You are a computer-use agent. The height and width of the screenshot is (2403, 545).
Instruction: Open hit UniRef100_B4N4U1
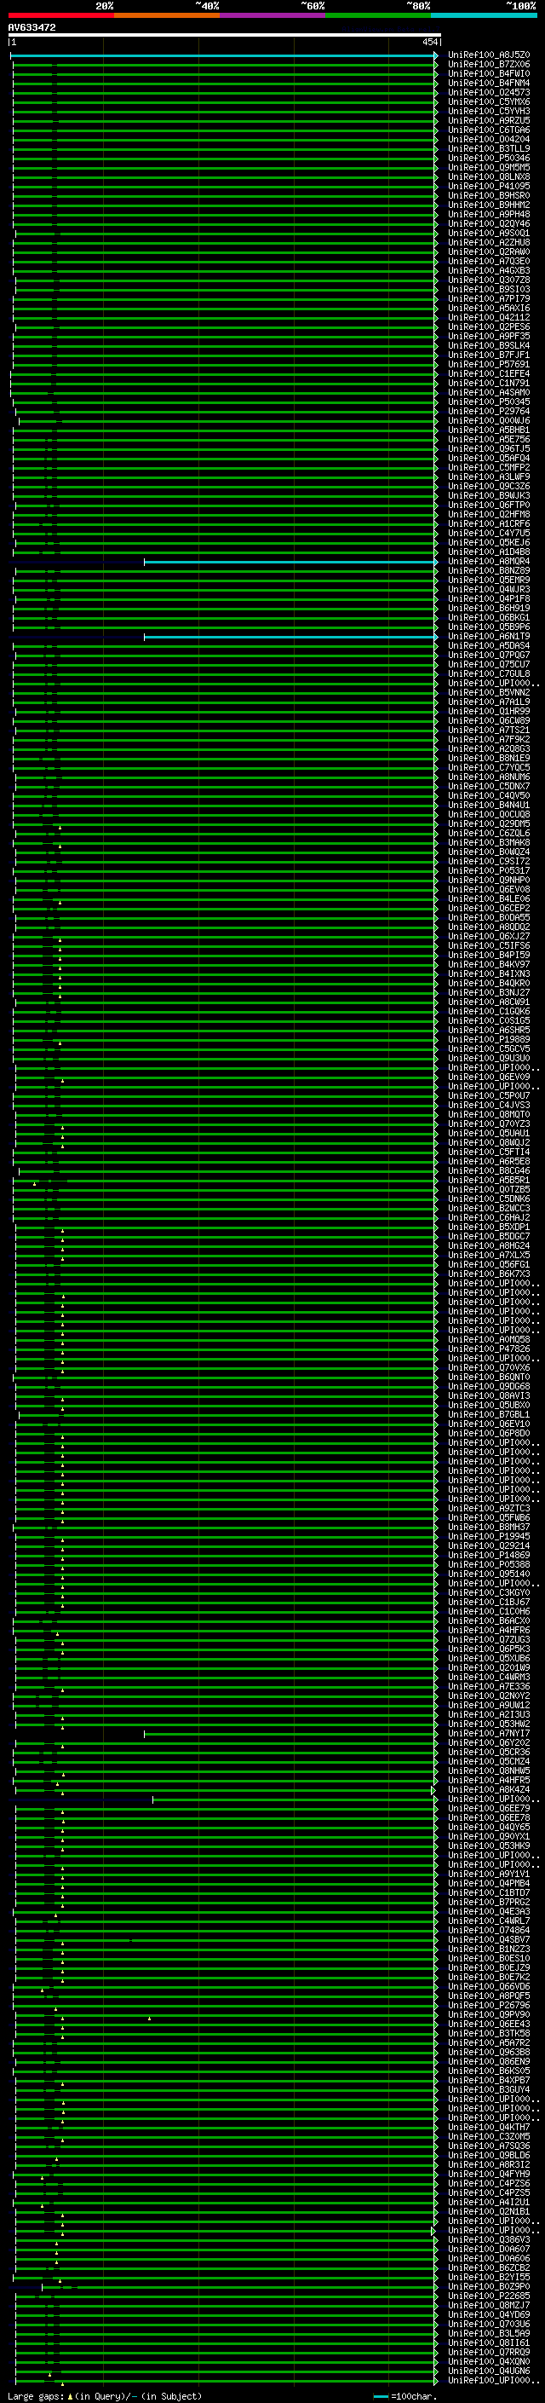pyautogui.click(x=489, y=805)
